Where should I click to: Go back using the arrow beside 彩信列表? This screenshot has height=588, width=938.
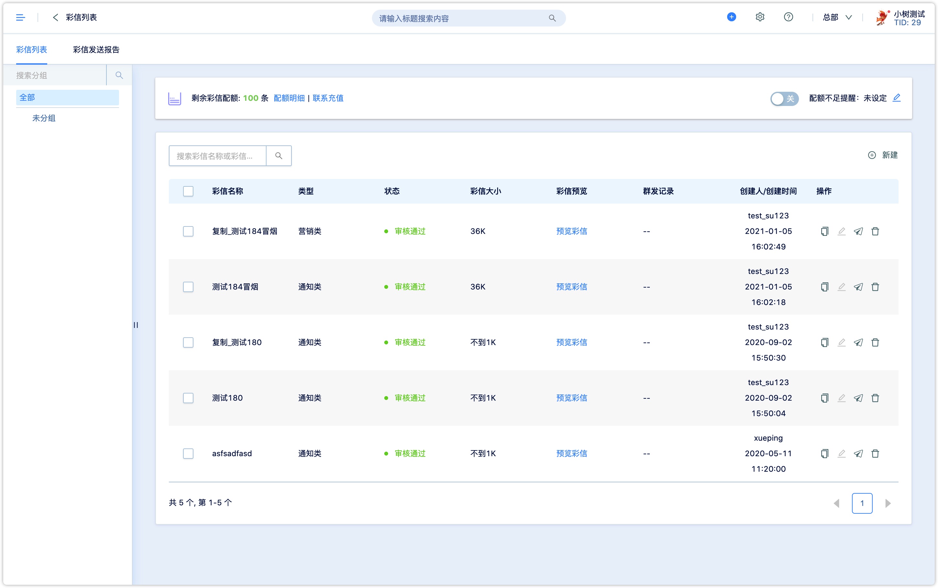tap(55, 17)
